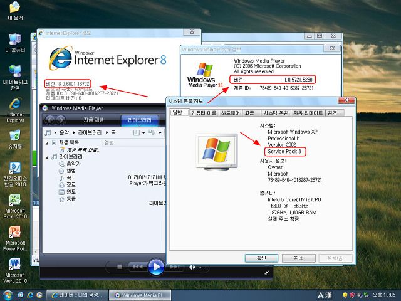
Task: Open the view options dropdown in WMP
Action: tap(160, 132)
